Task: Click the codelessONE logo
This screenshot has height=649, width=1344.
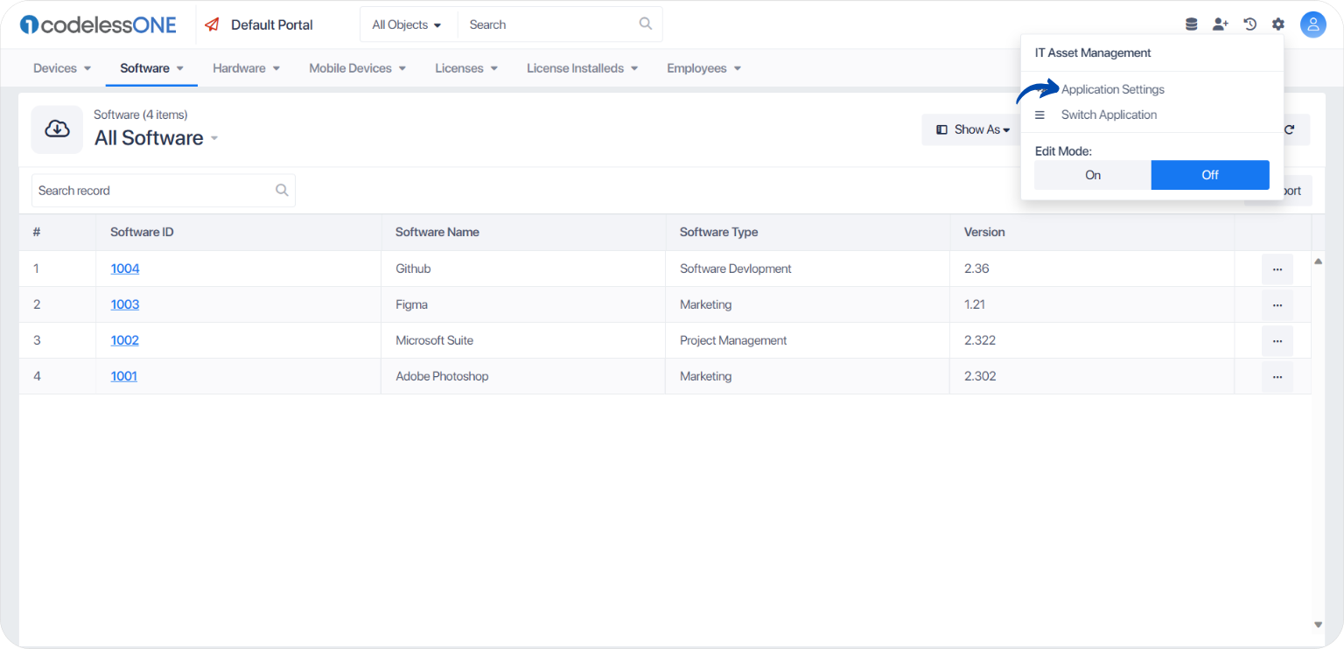Action: click(x=98, y=24)
